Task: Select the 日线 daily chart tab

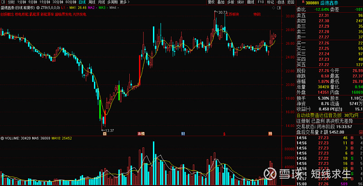Action: point(82,2)
